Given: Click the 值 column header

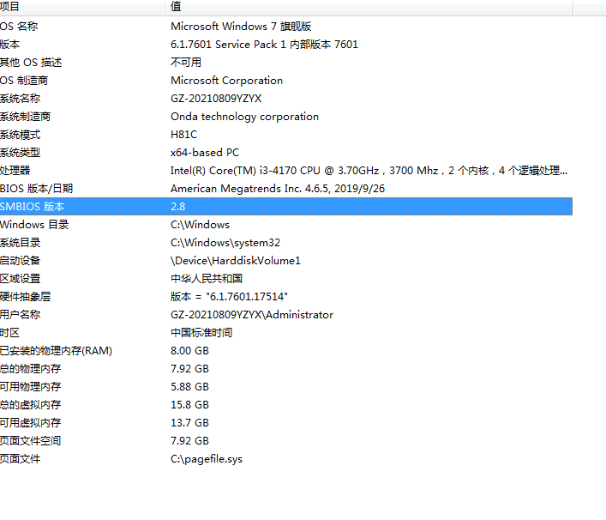Looking at the screenshot, I should pos(369,7).
